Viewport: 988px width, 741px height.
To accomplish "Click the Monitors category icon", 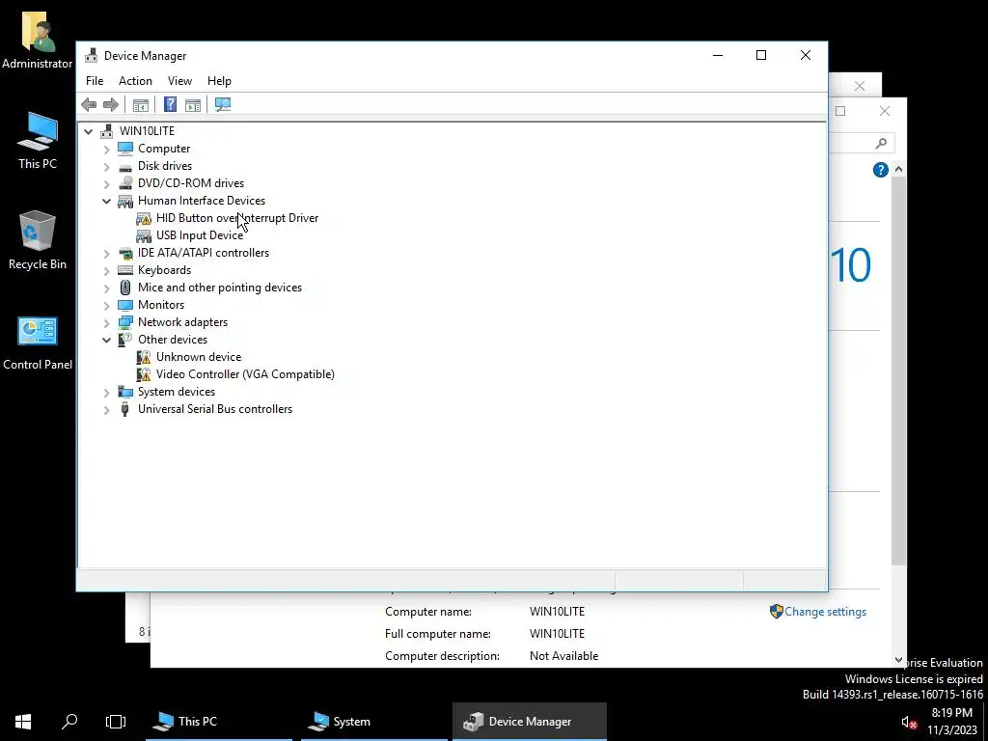I will [x=125, y=305].
